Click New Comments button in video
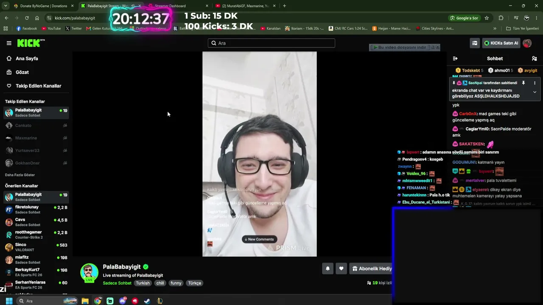Image resolution: width=543 pixels, height=305 pixels. tap(259, 239)
